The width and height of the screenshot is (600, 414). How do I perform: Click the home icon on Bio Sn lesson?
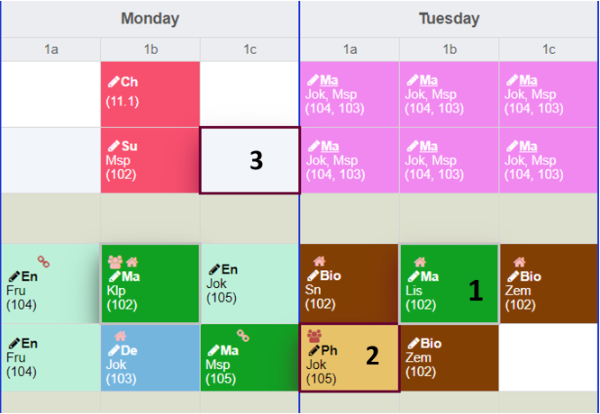pos(318,262)
